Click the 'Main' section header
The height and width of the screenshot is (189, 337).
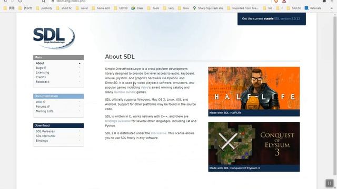(58, 57)
